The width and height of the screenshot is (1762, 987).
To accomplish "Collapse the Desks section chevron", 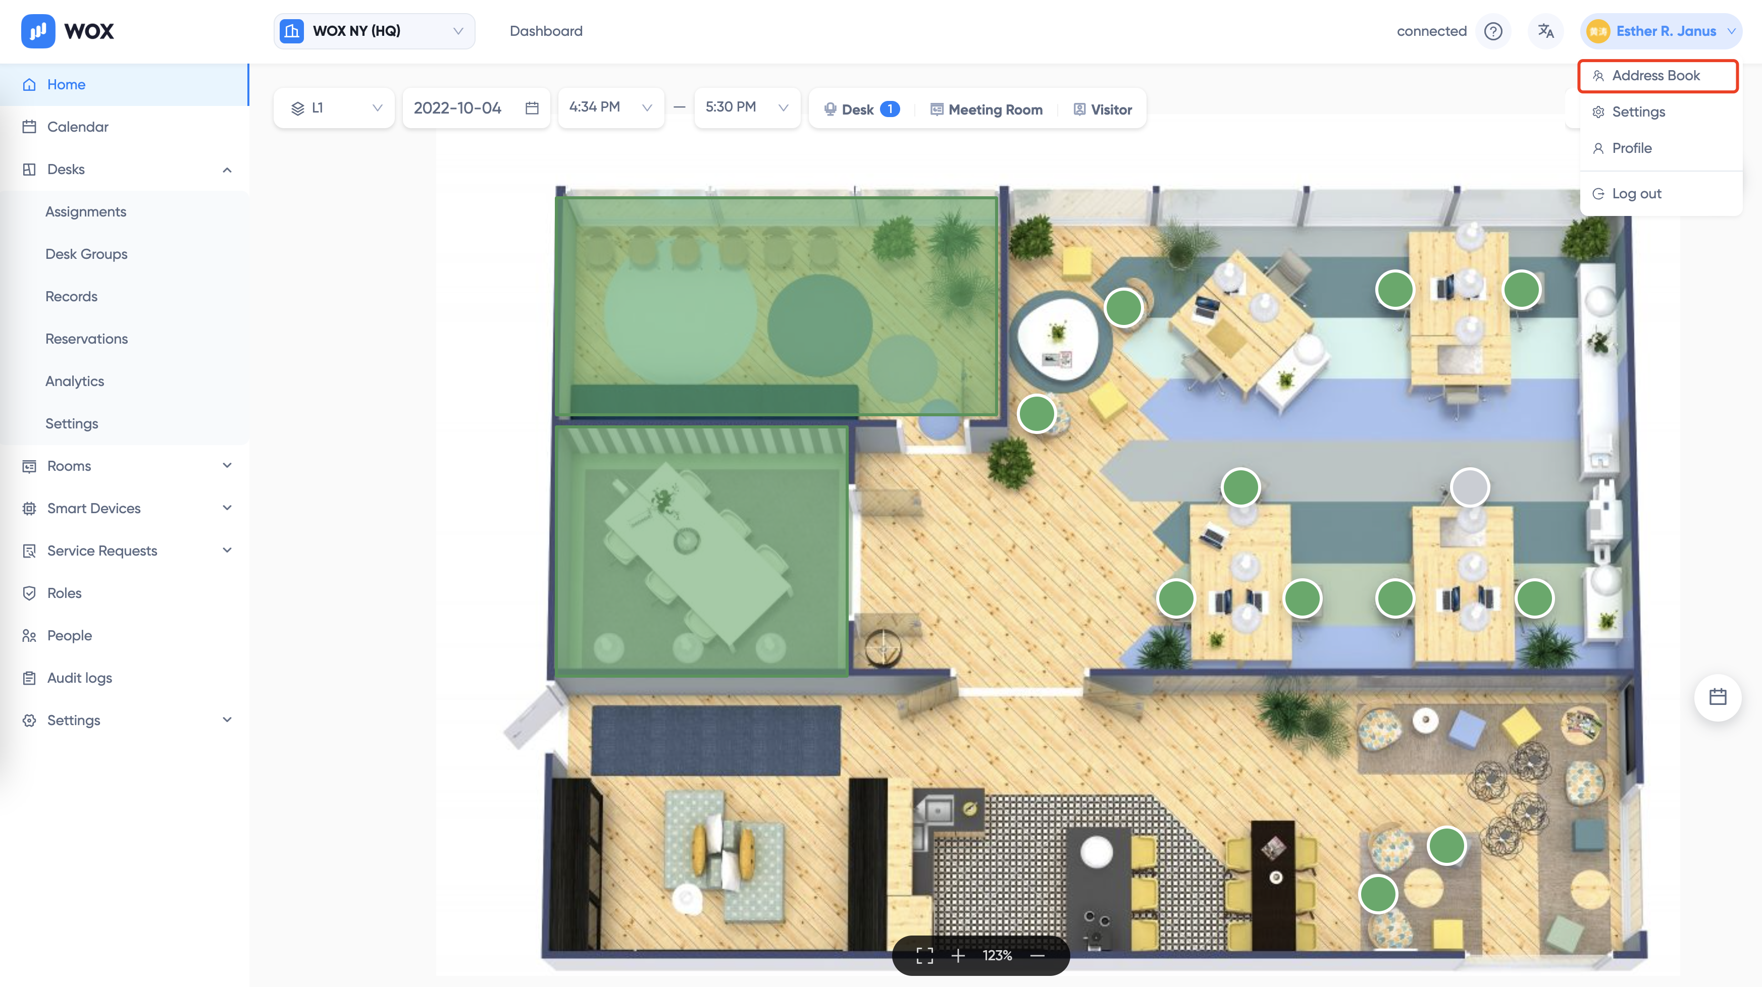I will click(x=227, y=170).
